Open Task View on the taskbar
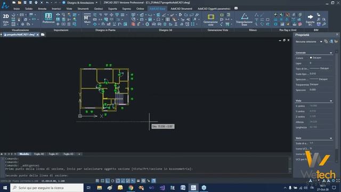Screen dimensions: 341x192 pyautogui.click(x=89, y=188)
